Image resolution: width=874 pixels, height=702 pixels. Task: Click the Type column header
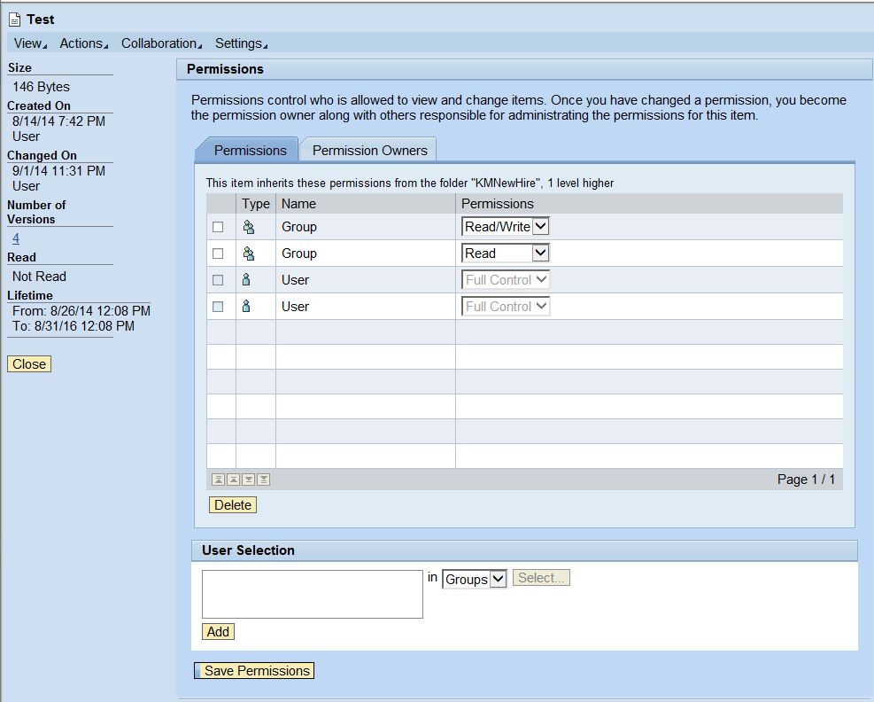(x=256, y=204)
